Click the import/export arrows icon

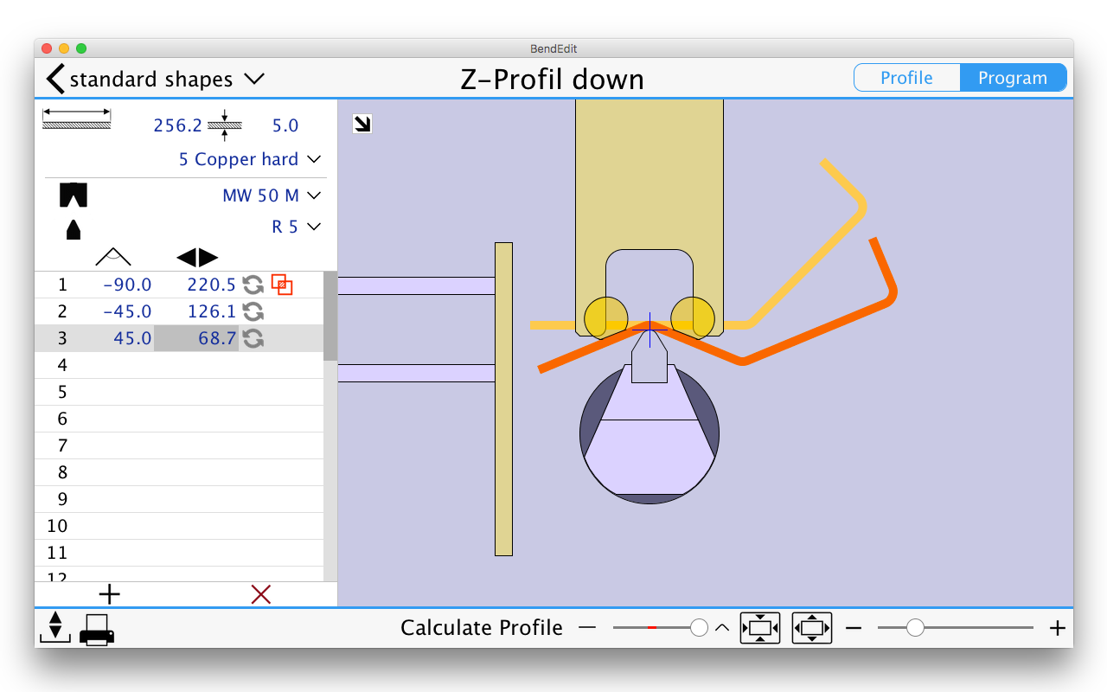(x=54, y=626)
